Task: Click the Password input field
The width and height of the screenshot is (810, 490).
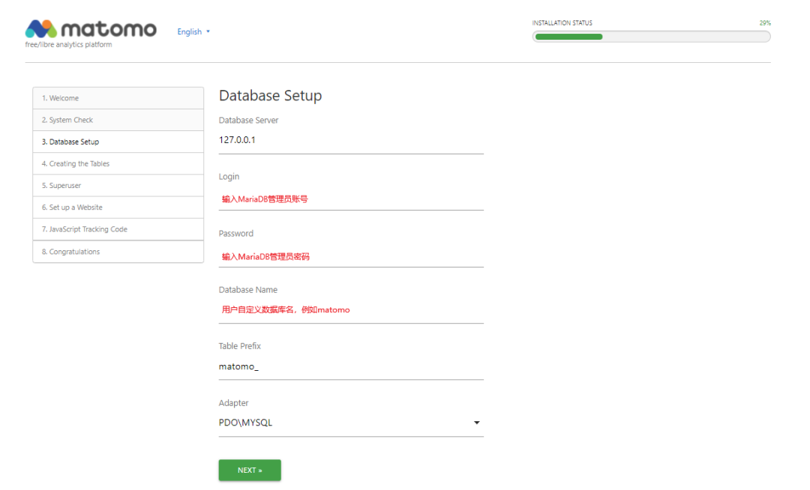Action: point(351,255)
